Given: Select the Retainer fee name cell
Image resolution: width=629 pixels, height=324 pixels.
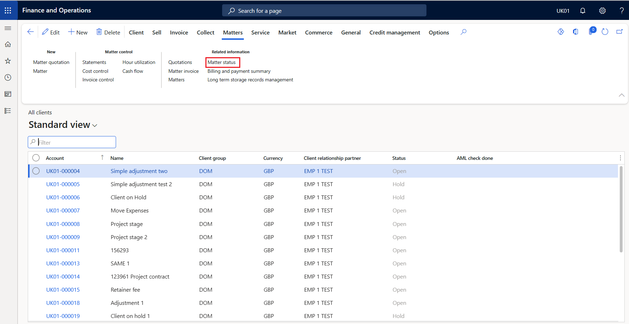Looking at the screenshot, I should (x=125, y=290).
